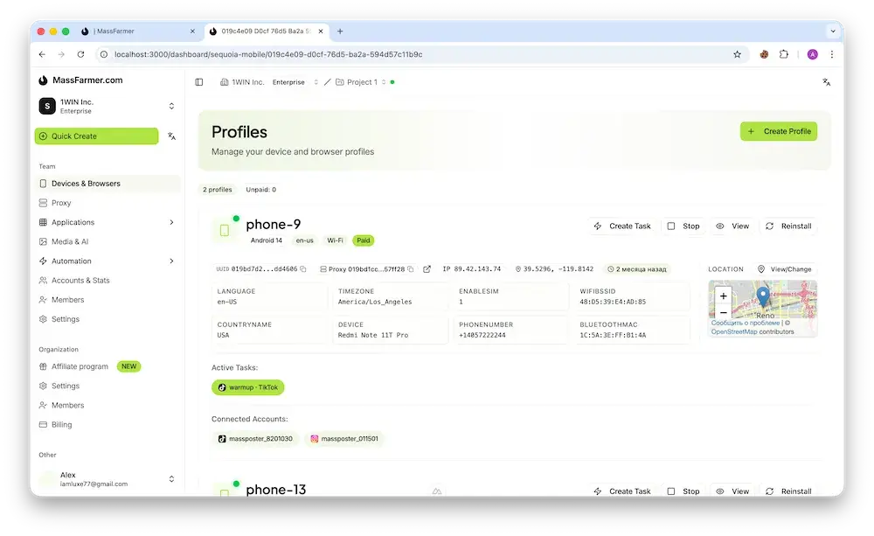Open the Project 1 breadcrumb dropdown

384,82
